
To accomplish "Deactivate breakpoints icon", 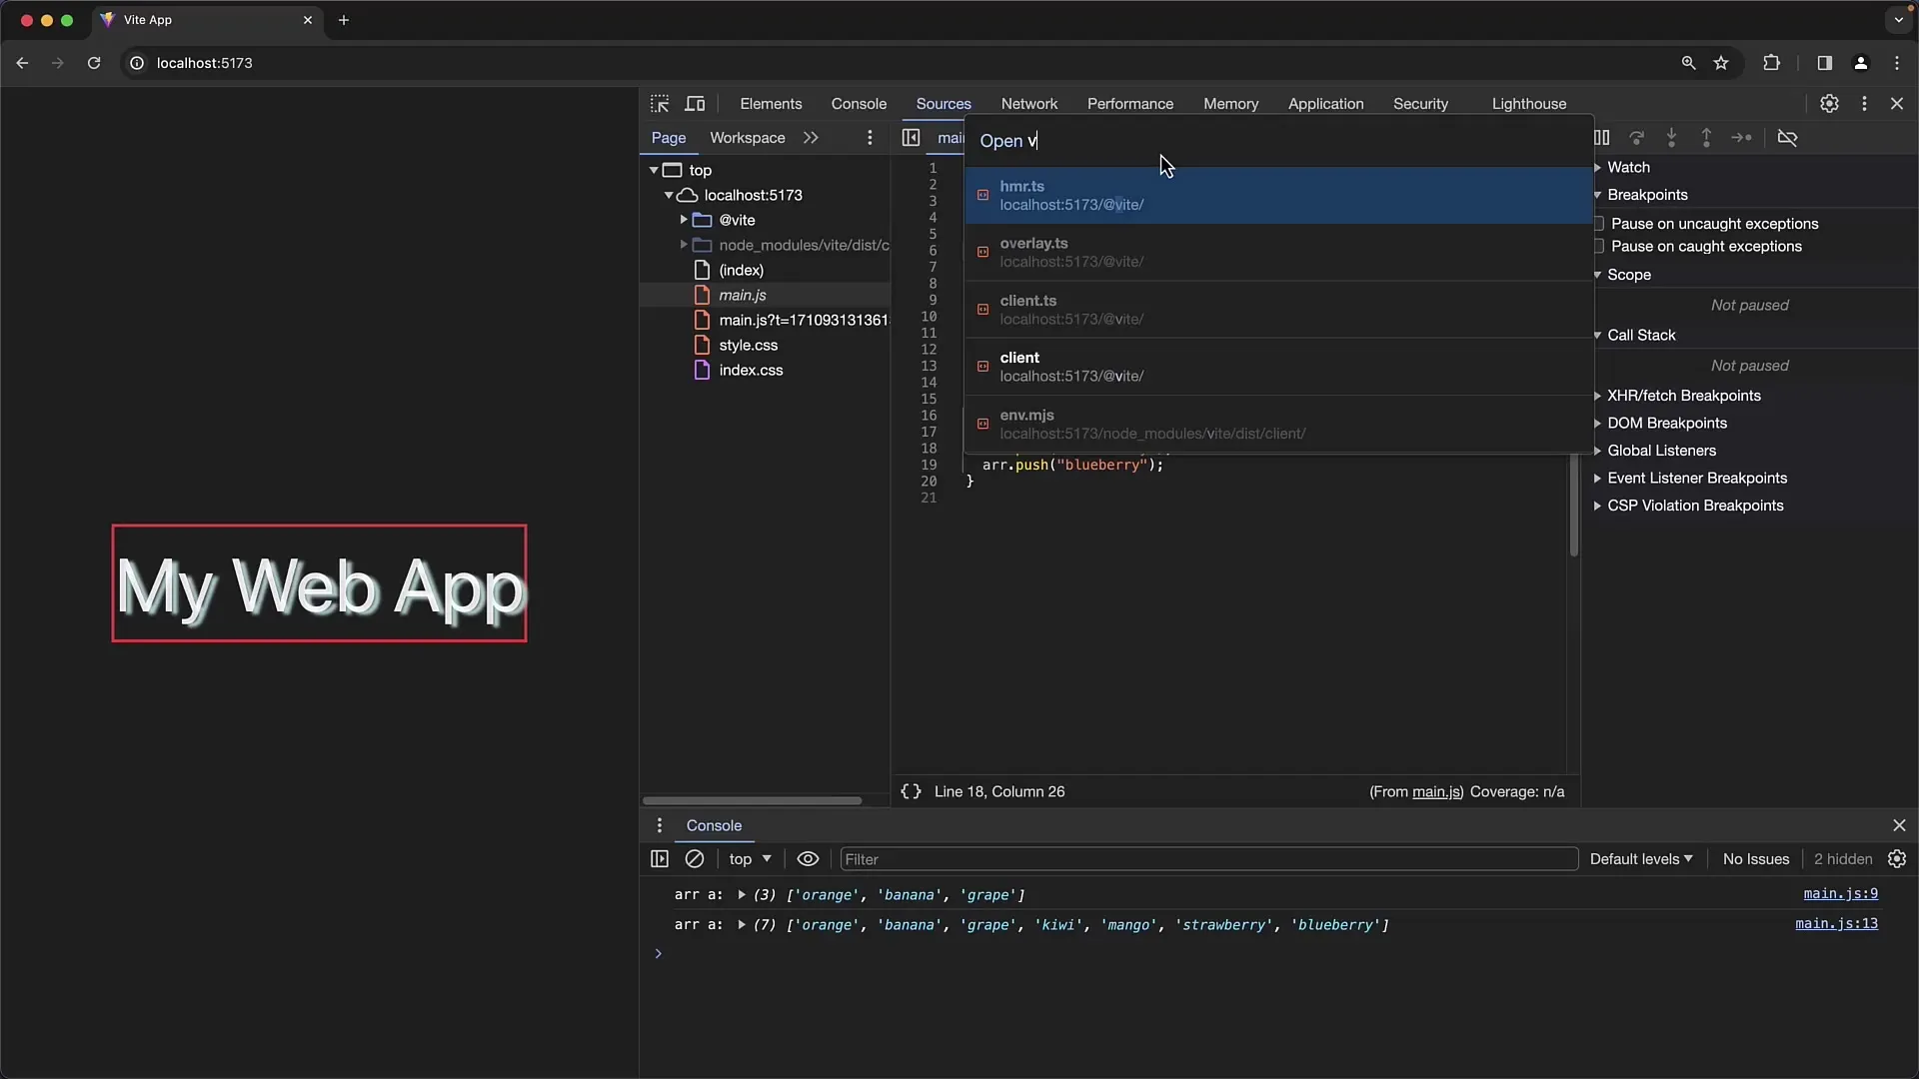I will (1787, 138).
